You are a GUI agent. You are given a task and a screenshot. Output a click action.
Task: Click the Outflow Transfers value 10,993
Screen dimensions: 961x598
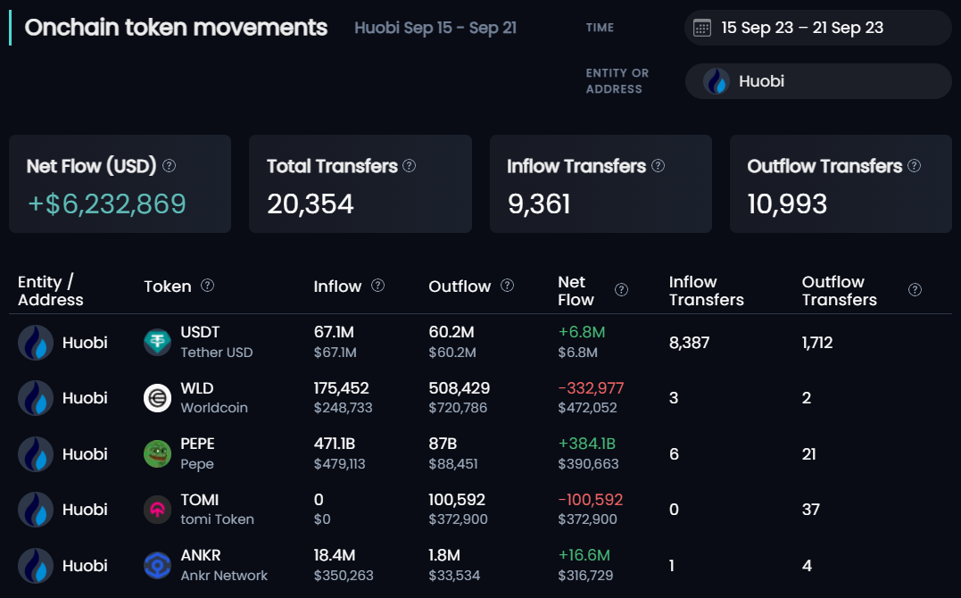(787, 203)
